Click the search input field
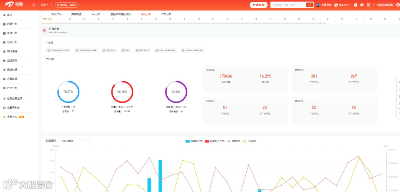This screenshot has height=192, width=400. (288, 5)
